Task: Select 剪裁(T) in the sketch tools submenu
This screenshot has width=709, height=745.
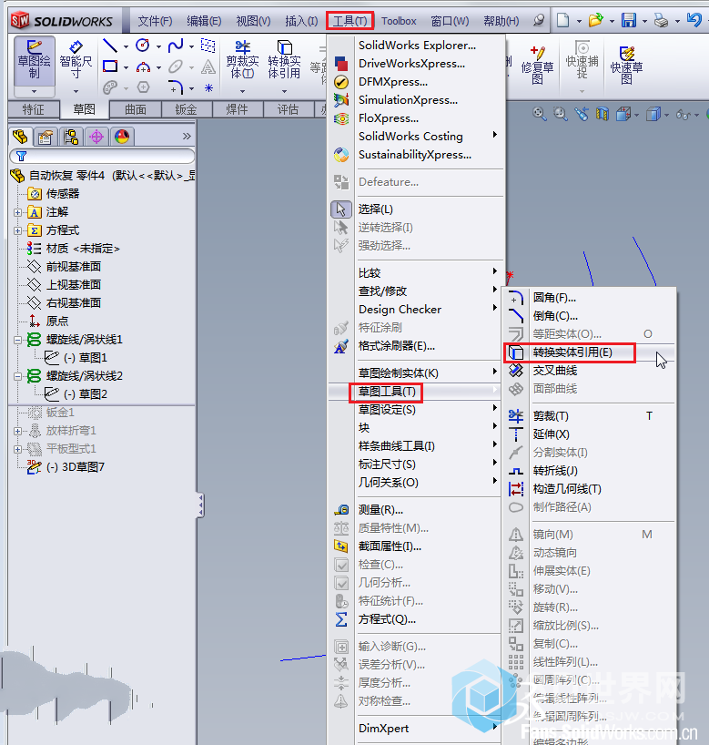Action: coord(551,416)
